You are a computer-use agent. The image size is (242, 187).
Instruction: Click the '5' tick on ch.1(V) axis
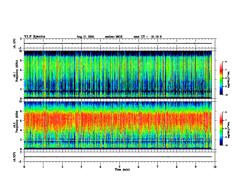(21, 39)
